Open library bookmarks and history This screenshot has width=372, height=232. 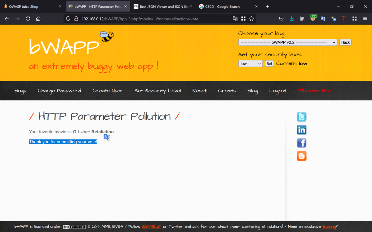[x=302, y=19]
